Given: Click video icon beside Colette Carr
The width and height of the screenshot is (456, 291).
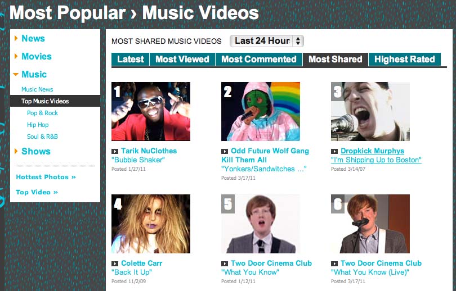Looking at the screenshot, I should pos(115,263).
